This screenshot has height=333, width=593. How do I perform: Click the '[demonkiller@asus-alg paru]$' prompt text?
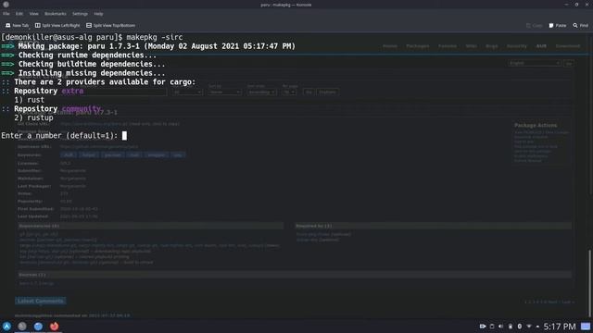pyautogui.click(x=62, y=37)
